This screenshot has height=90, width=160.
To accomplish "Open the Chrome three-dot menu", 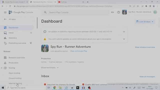I will point(157,6).
